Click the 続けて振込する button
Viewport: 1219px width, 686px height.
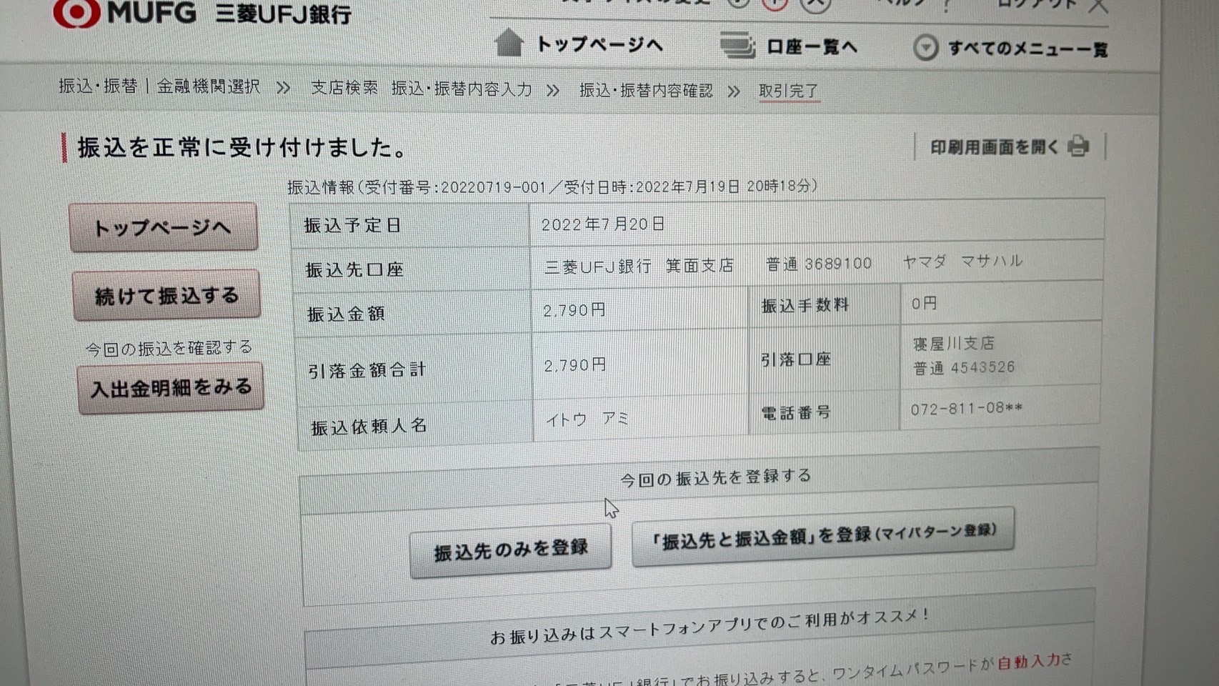(166, 295)
